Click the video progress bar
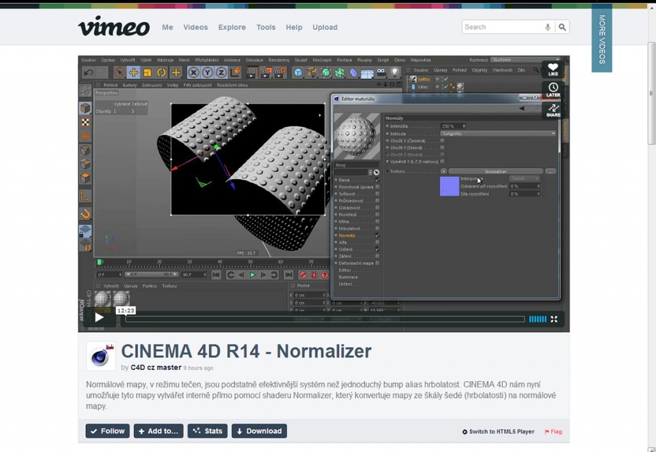Image resolution: width=656 pixels, height=452 pixels. [x=325, y=319]
